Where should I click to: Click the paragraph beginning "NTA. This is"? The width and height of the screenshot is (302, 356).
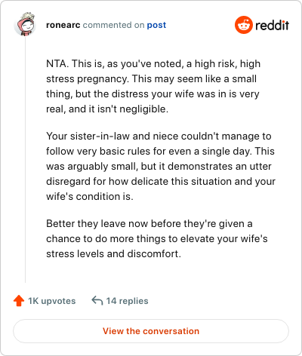(x=153, y=86)
